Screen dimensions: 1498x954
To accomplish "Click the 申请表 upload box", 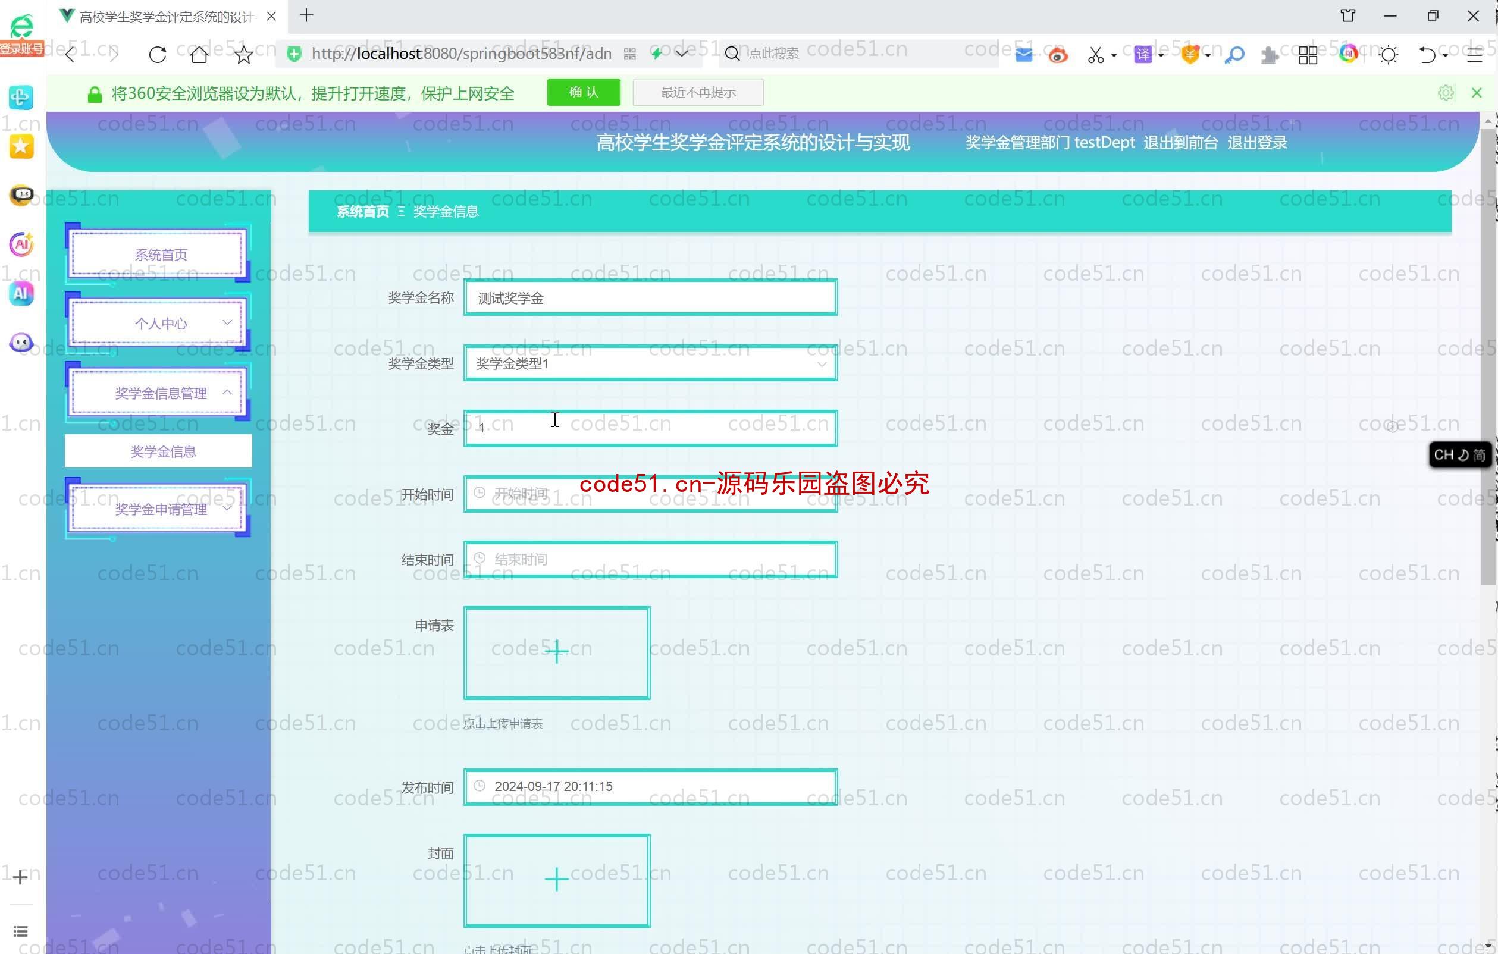I will pos(557,652).
